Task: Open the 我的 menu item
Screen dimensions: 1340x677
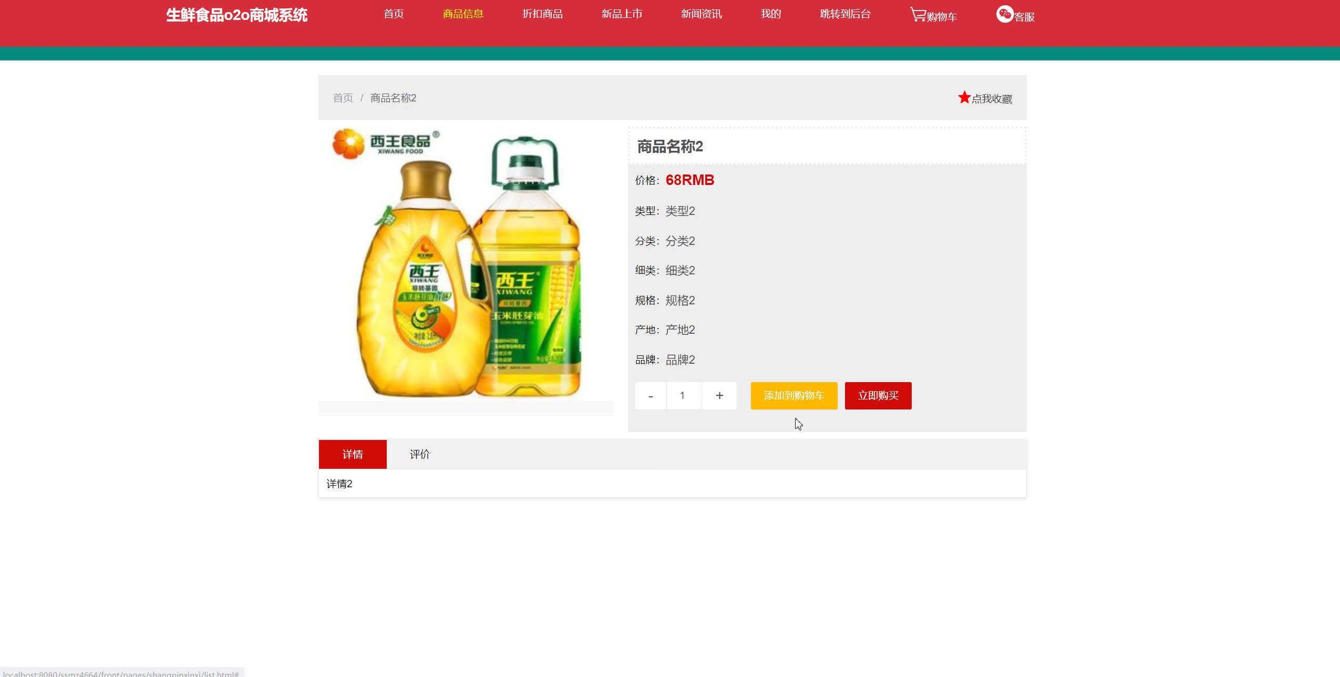Action: 771,14
